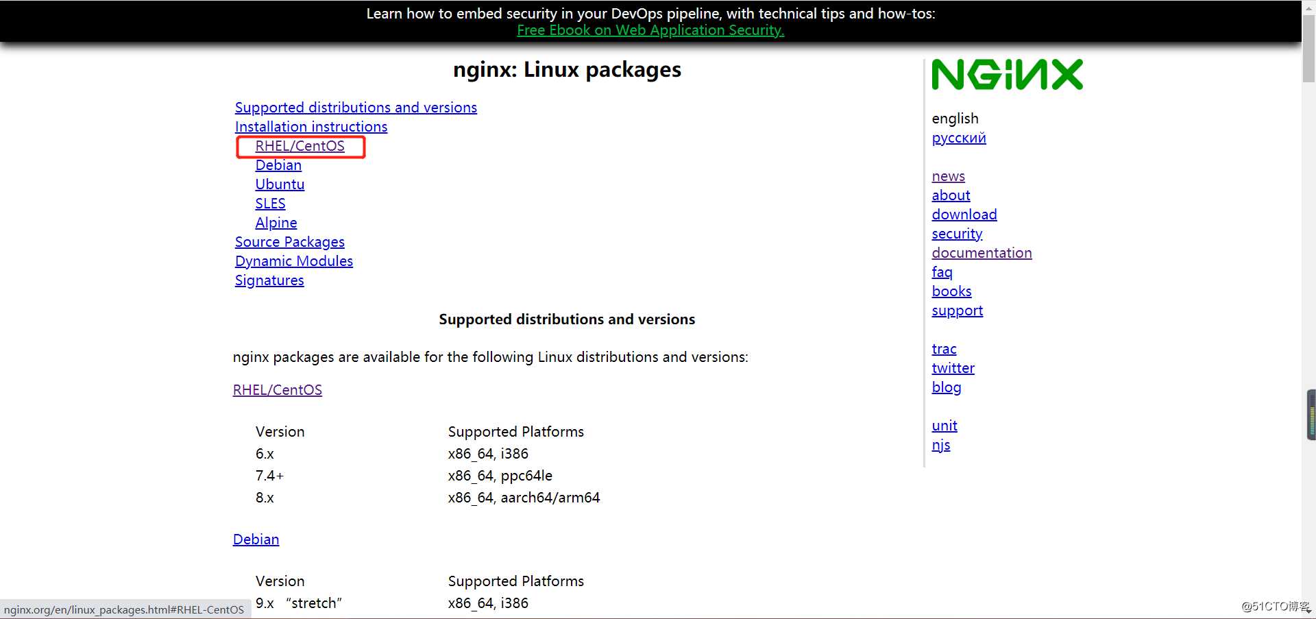Click the 'Supported distributions and versions' section heading
The height and width of the screenshot is (619, 1316).
tap(567, 319)
